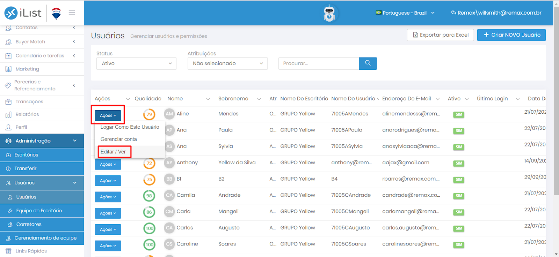Click the Transações sidebar icon
This screenshot has height=257, width=559.
(8, 102)
